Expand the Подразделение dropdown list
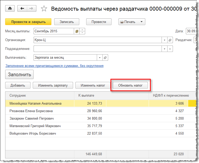199x163 pixels. (165, 49)
